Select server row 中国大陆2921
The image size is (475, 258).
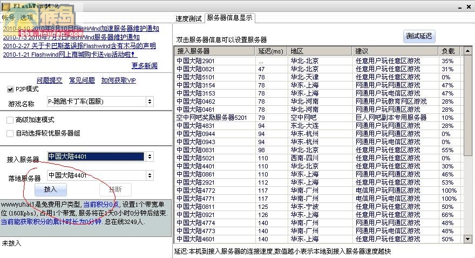(x=317, y=182)
